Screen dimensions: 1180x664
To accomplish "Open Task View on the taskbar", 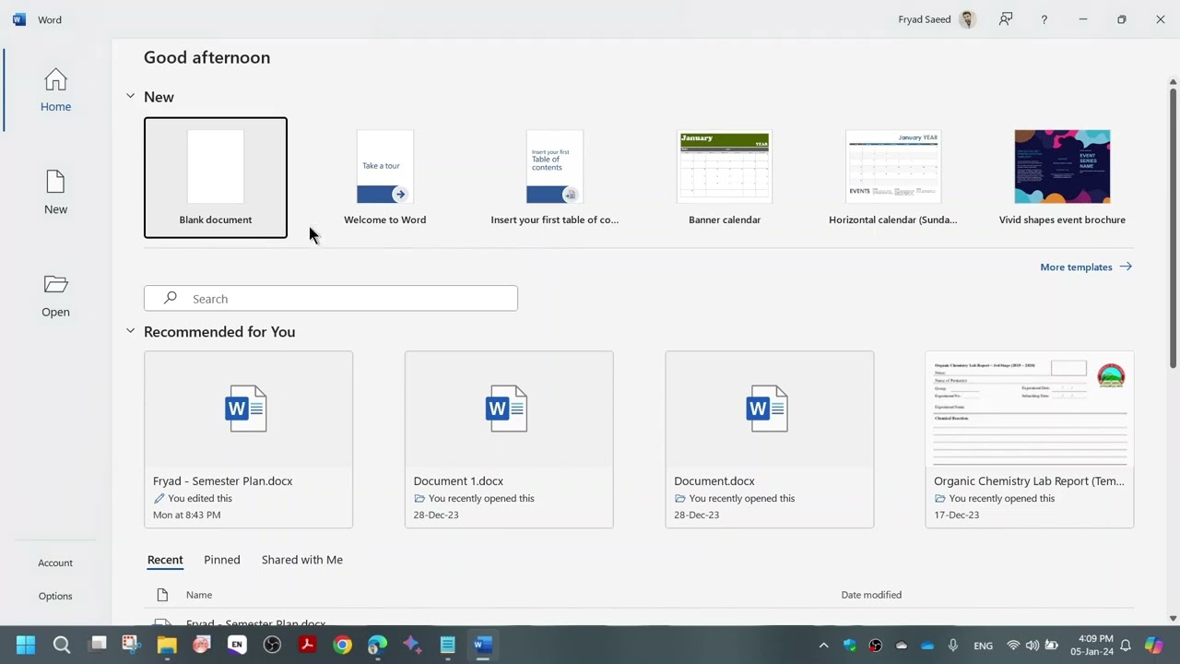I will click(x=97, y=645).
